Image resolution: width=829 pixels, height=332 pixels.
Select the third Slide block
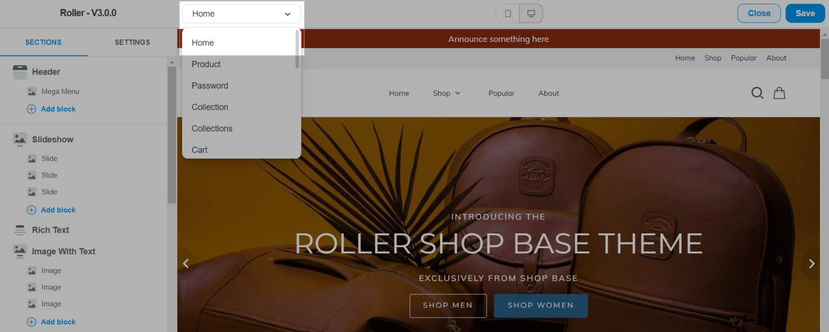49,192
